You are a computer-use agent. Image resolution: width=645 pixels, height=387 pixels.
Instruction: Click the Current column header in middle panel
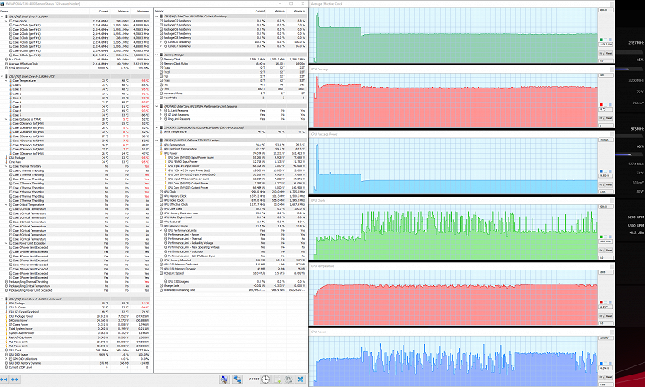coord(260,11)
